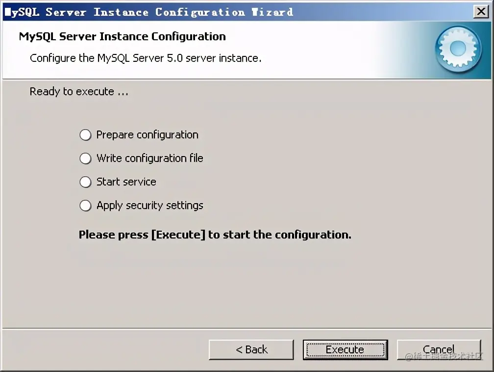Select the Write configuration file circle indicator
Screen dimensions: 494x372
[x=85, y=159]
